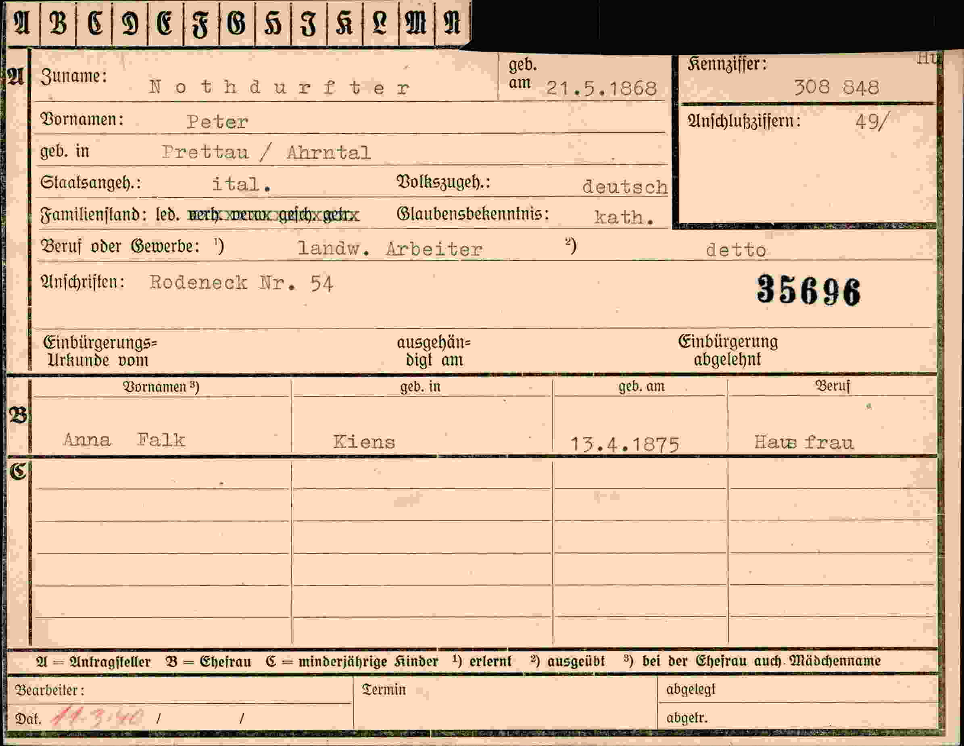This screenshot has width=964, height=746.
Task: Click the word detto
Action: [736, 250]
